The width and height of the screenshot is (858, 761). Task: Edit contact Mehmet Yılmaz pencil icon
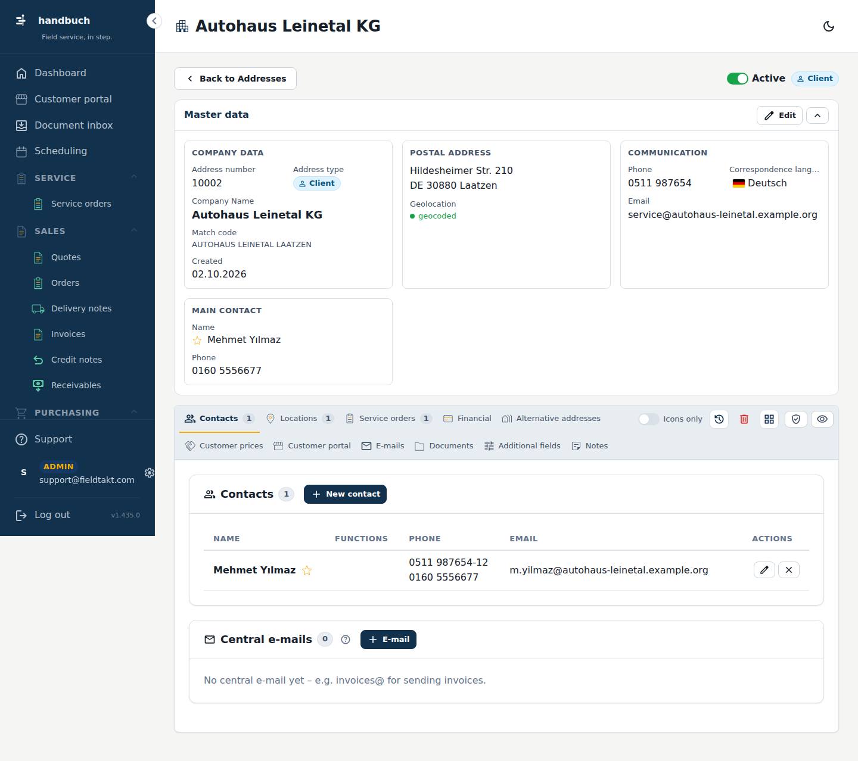(x=764, y=570)
